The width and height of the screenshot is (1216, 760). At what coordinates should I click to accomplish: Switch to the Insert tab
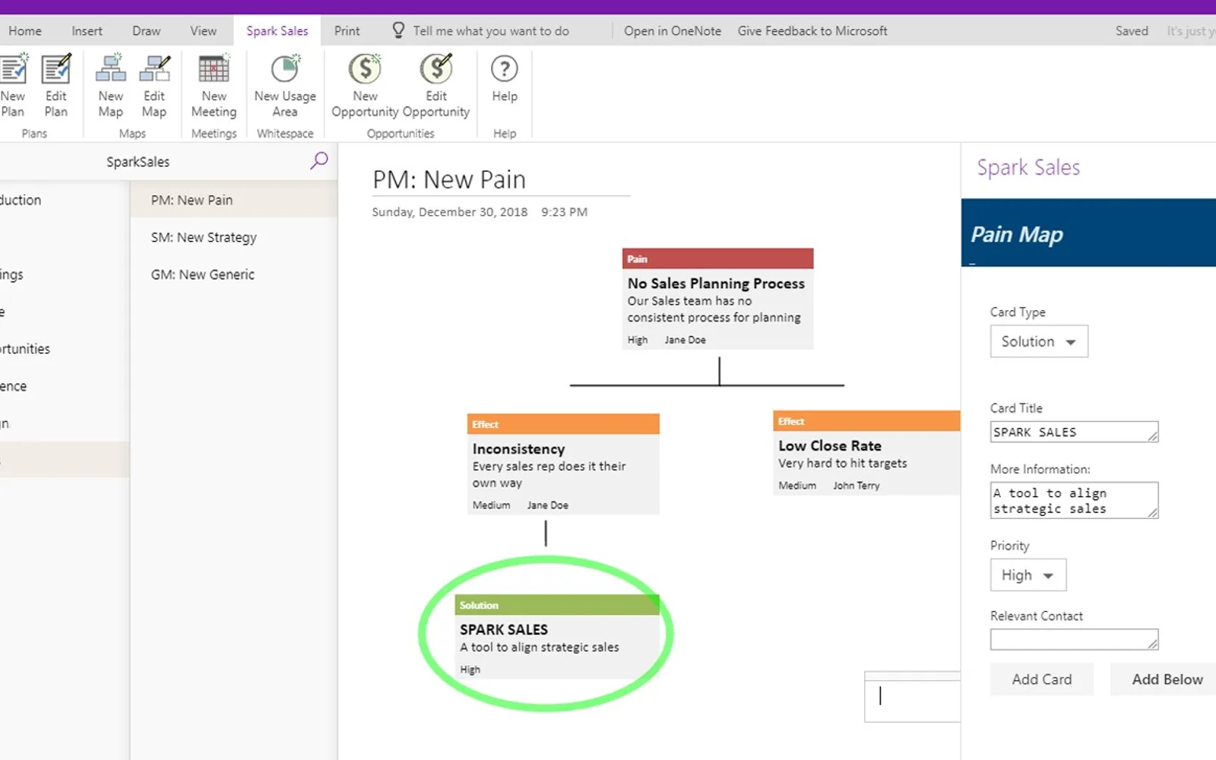tap(87, 31)
